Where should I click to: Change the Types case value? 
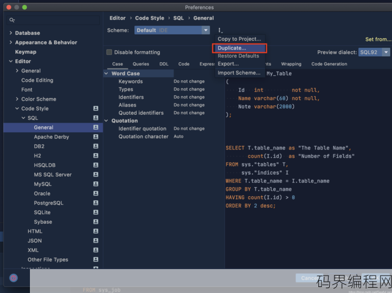(x=189, y=89)
